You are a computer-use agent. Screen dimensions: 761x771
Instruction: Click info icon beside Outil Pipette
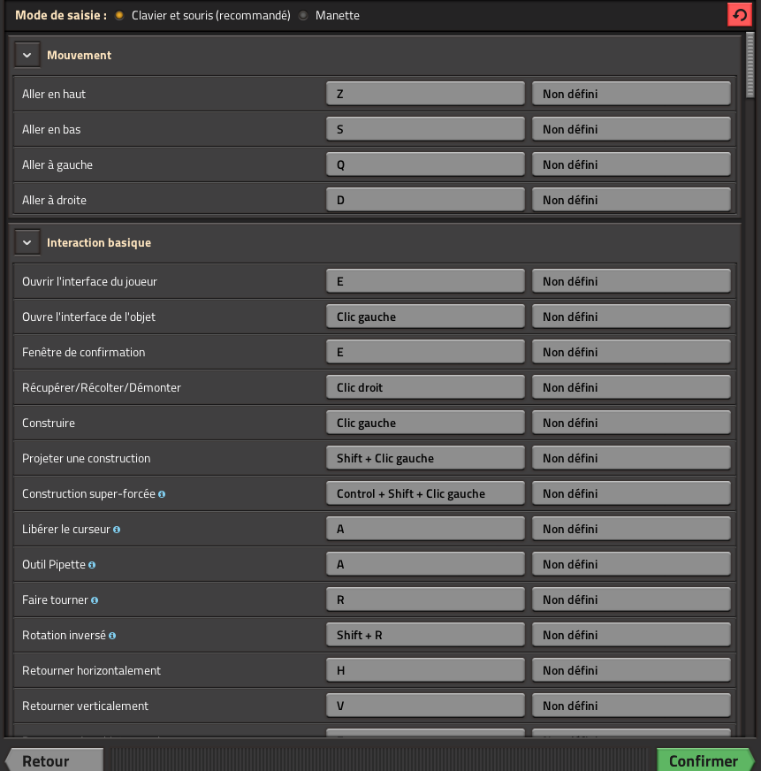pos(92,565)
